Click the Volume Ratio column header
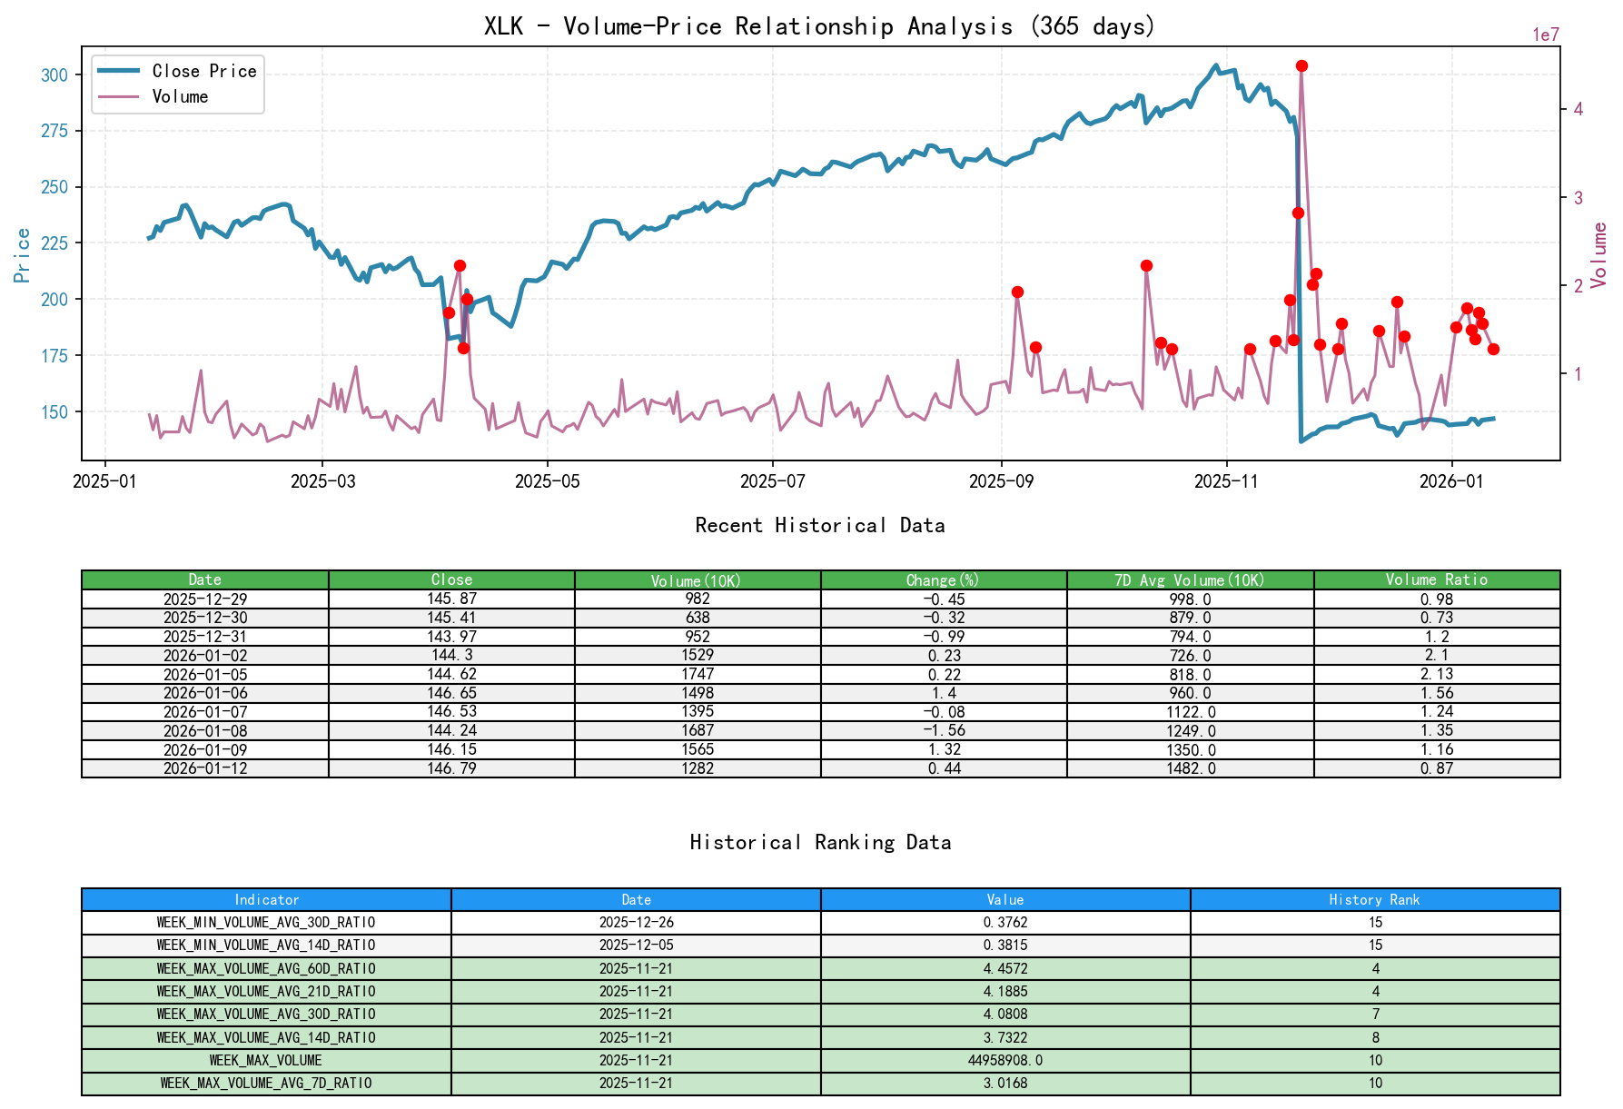This screenshot has height=1109, width=1623. (x=1437, y=579)
